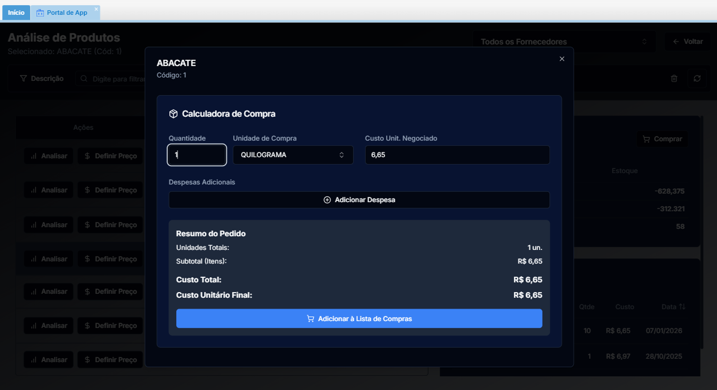Expand the Todos os Fornecedores dropdown
The width and height of the screenshot is (717, 390).
pos(564,42)
